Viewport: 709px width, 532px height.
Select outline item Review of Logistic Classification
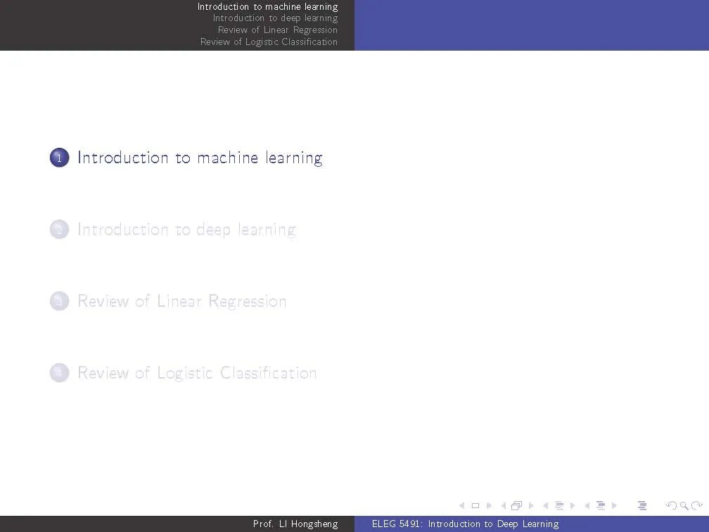[197, 373]
